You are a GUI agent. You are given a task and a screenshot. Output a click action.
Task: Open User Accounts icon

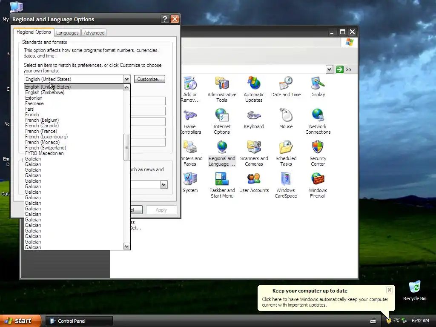pos(254,182)
